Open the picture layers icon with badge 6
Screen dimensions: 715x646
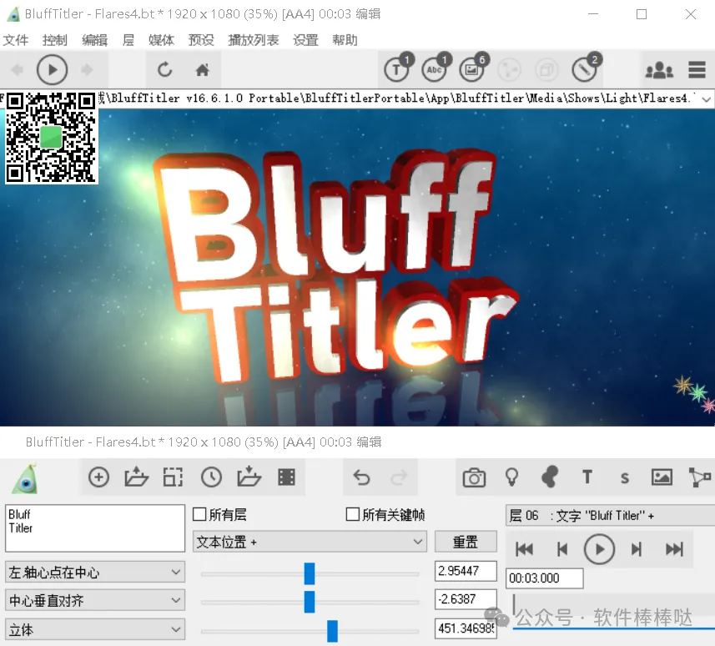(471, 70)
